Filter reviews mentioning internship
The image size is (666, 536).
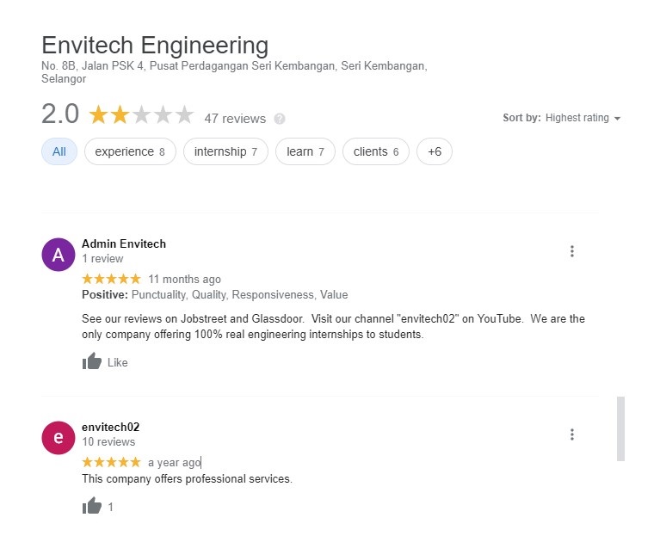click(225, 152)
